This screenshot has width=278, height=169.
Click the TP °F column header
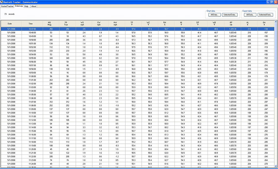click(x=133, y=23)
